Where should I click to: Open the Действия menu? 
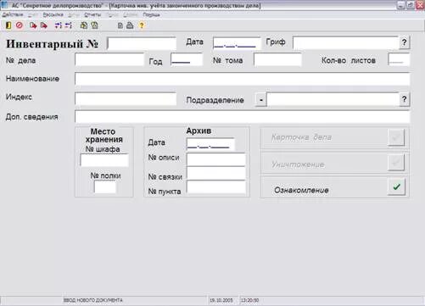pos(13,14)
